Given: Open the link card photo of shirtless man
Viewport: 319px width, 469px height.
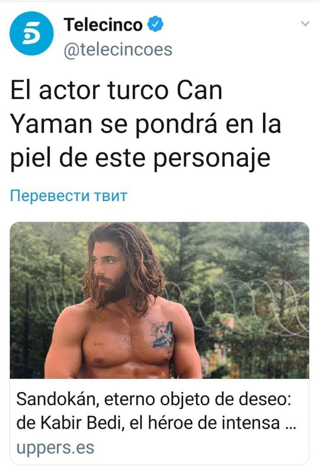Looking at the screenshot, I should click(x=159, y=300).
